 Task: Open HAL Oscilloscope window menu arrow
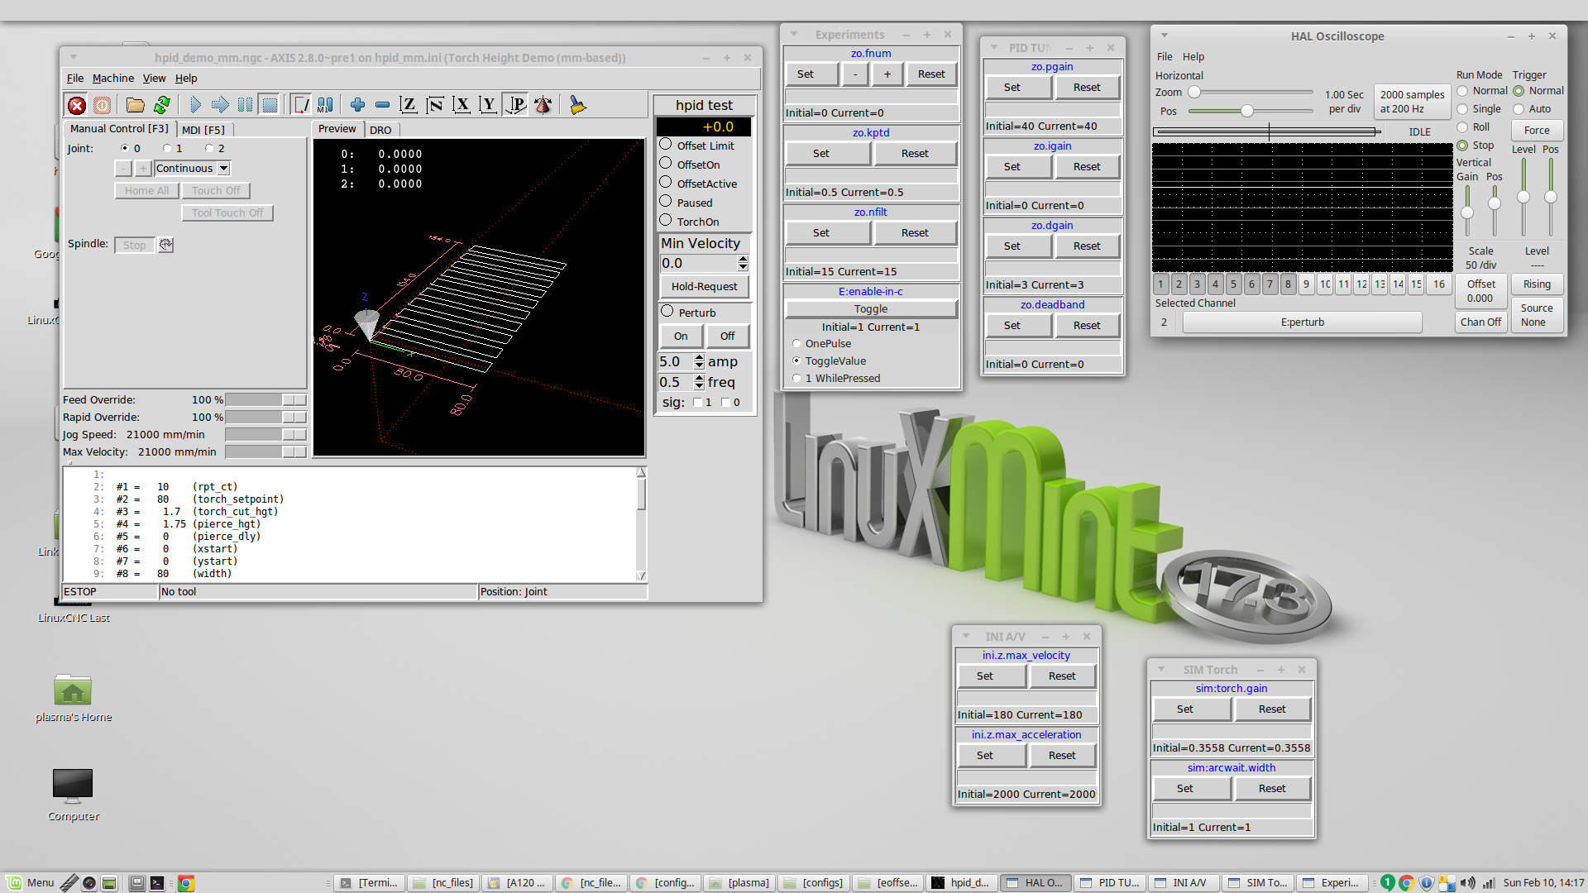click(x=1164, y=36)
